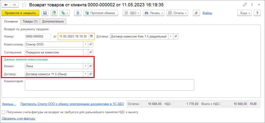Expand the Клиент dropdown
The image size is (265, 123).
tap(85, 66)
